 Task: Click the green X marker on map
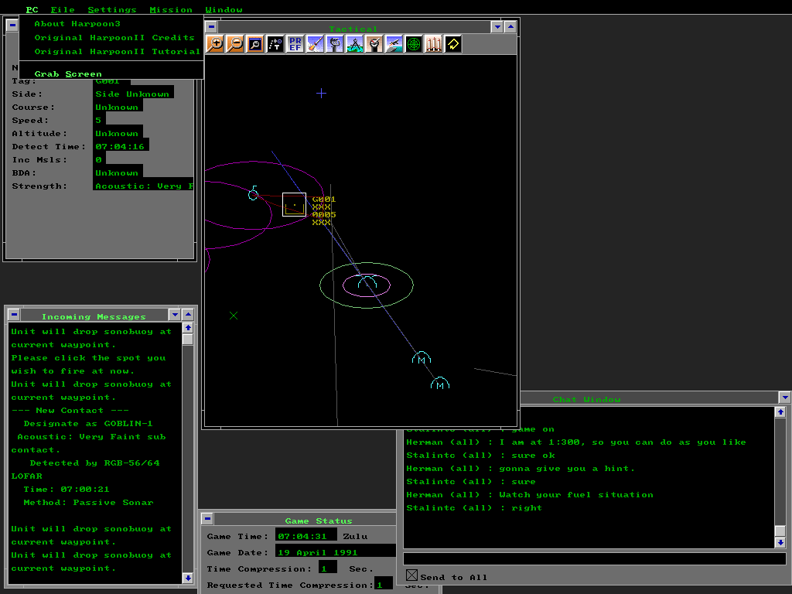[234, 316]
